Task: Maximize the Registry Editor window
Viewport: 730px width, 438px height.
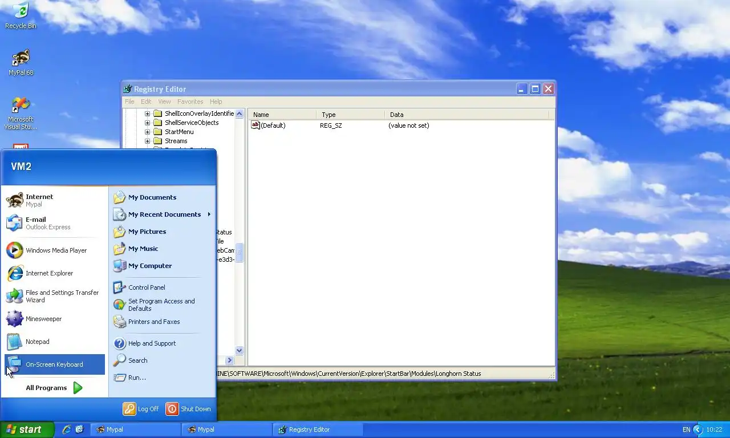Action: click(x=535, y=88)
